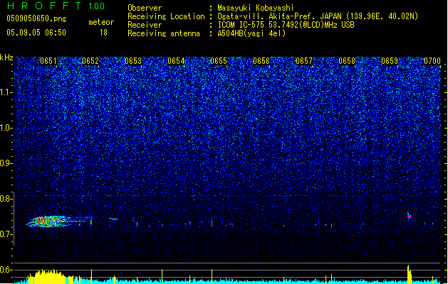Click the timestamp 05.09.05 06:50

tap(36, 32)
